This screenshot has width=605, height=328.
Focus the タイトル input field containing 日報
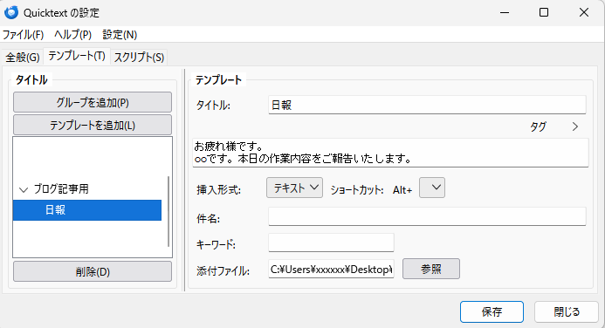pos(427,105)
